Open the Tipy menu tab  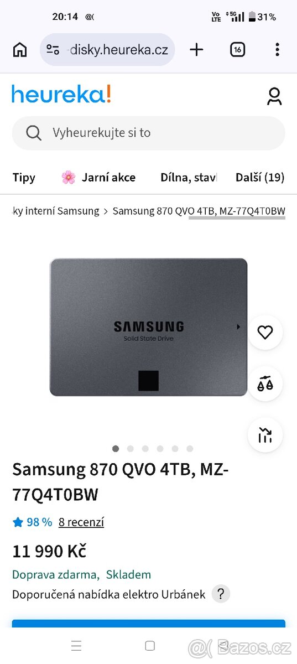24,178
